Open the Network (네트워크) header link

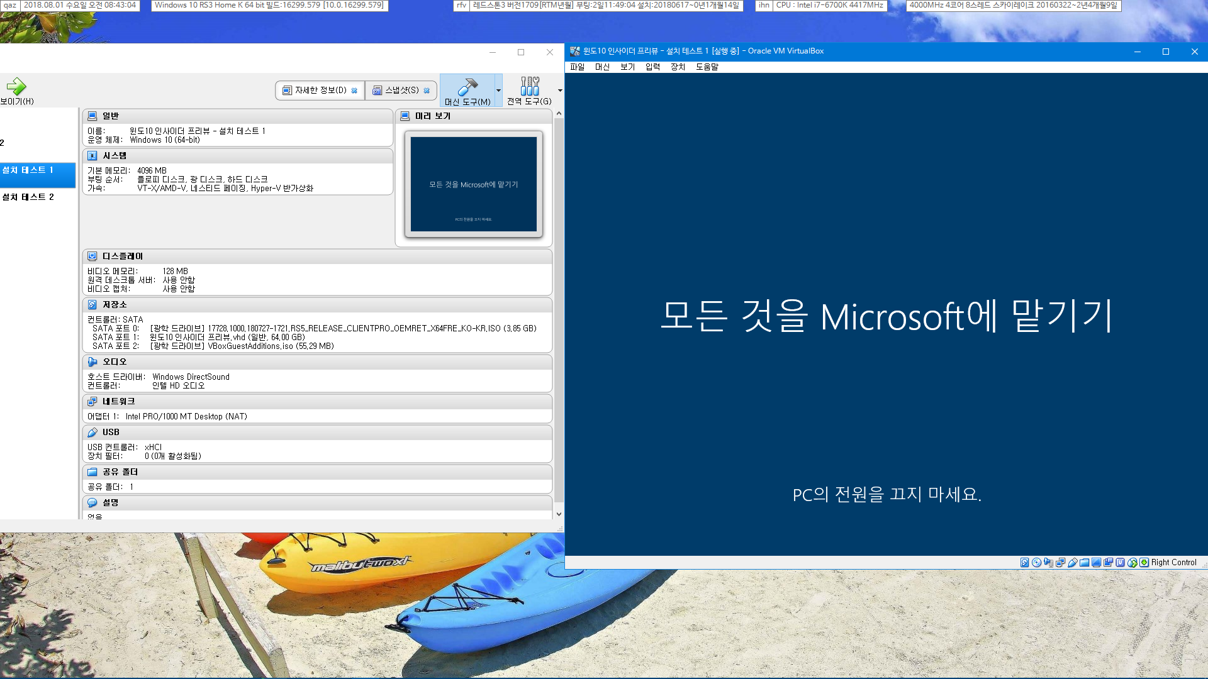(x=119, y=401)
